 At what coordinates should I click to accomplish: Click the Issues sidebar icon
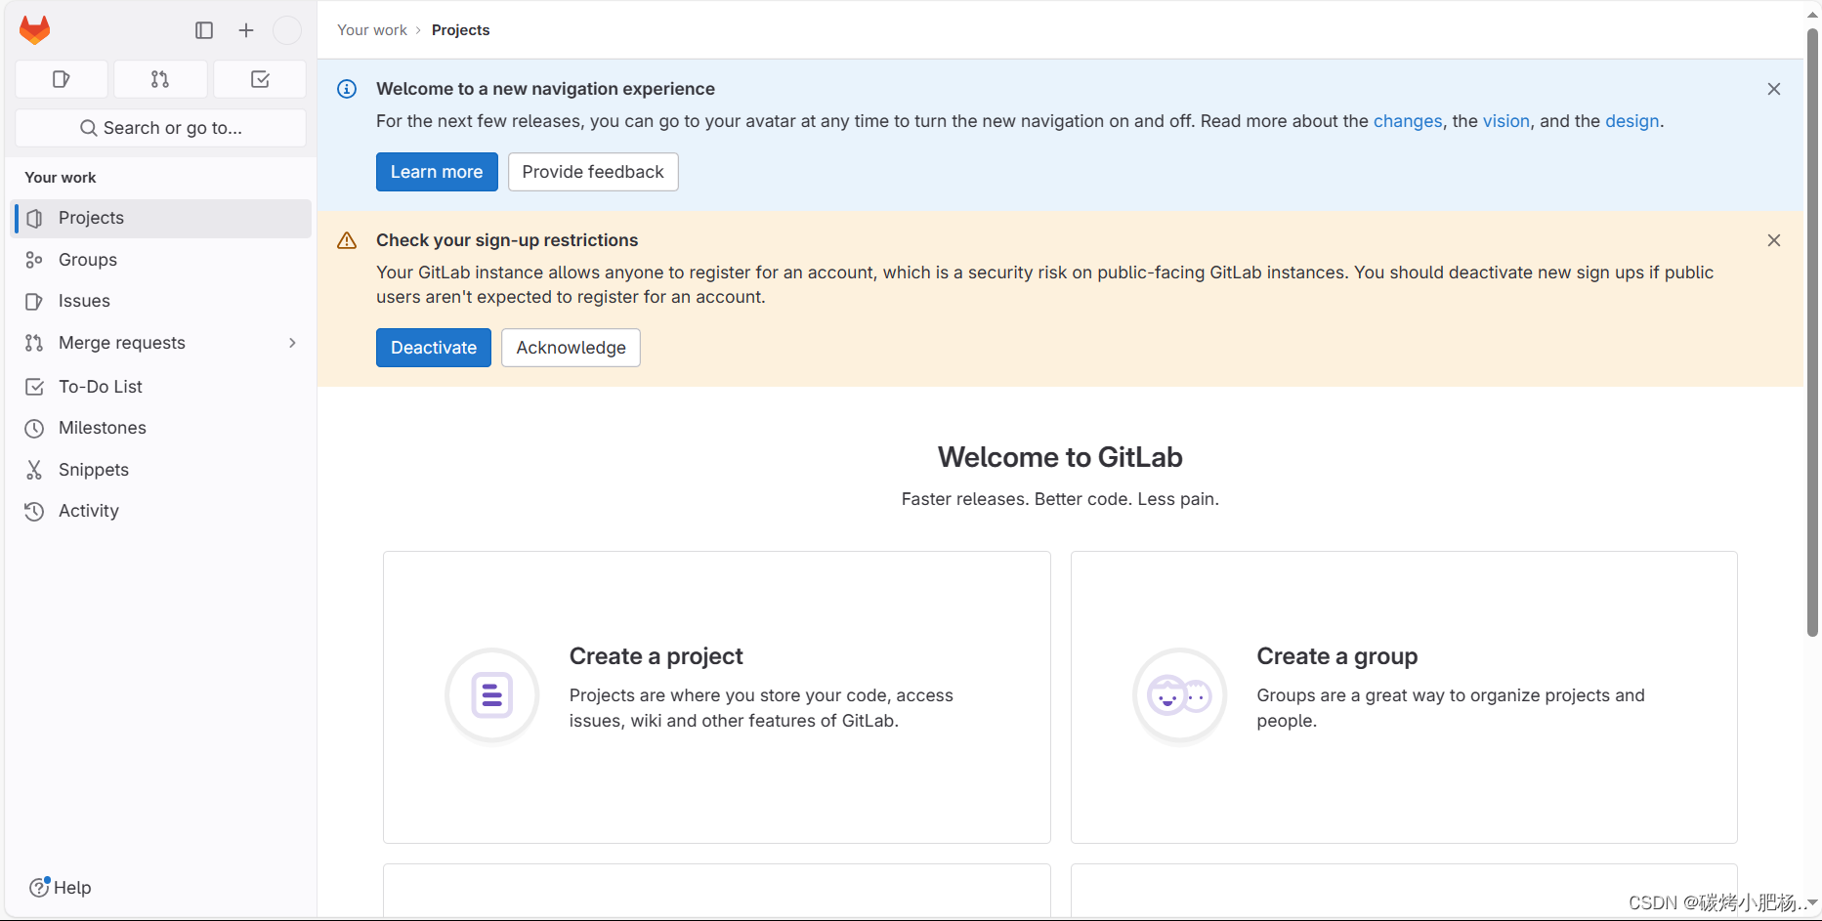click(x=34, y=302)
